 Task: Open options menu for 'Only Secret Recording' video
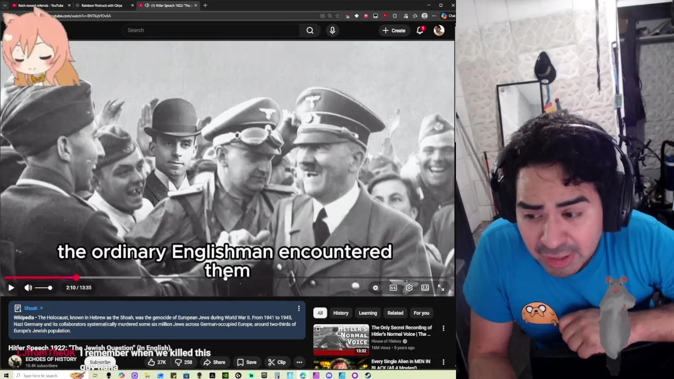tap(443, 328)
